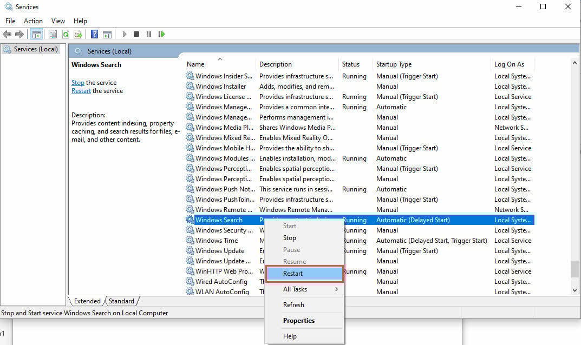Viewport: 581px width, 345px height.
Task: Click the Forward arrow toolbar icon
Action: point(19,34)
